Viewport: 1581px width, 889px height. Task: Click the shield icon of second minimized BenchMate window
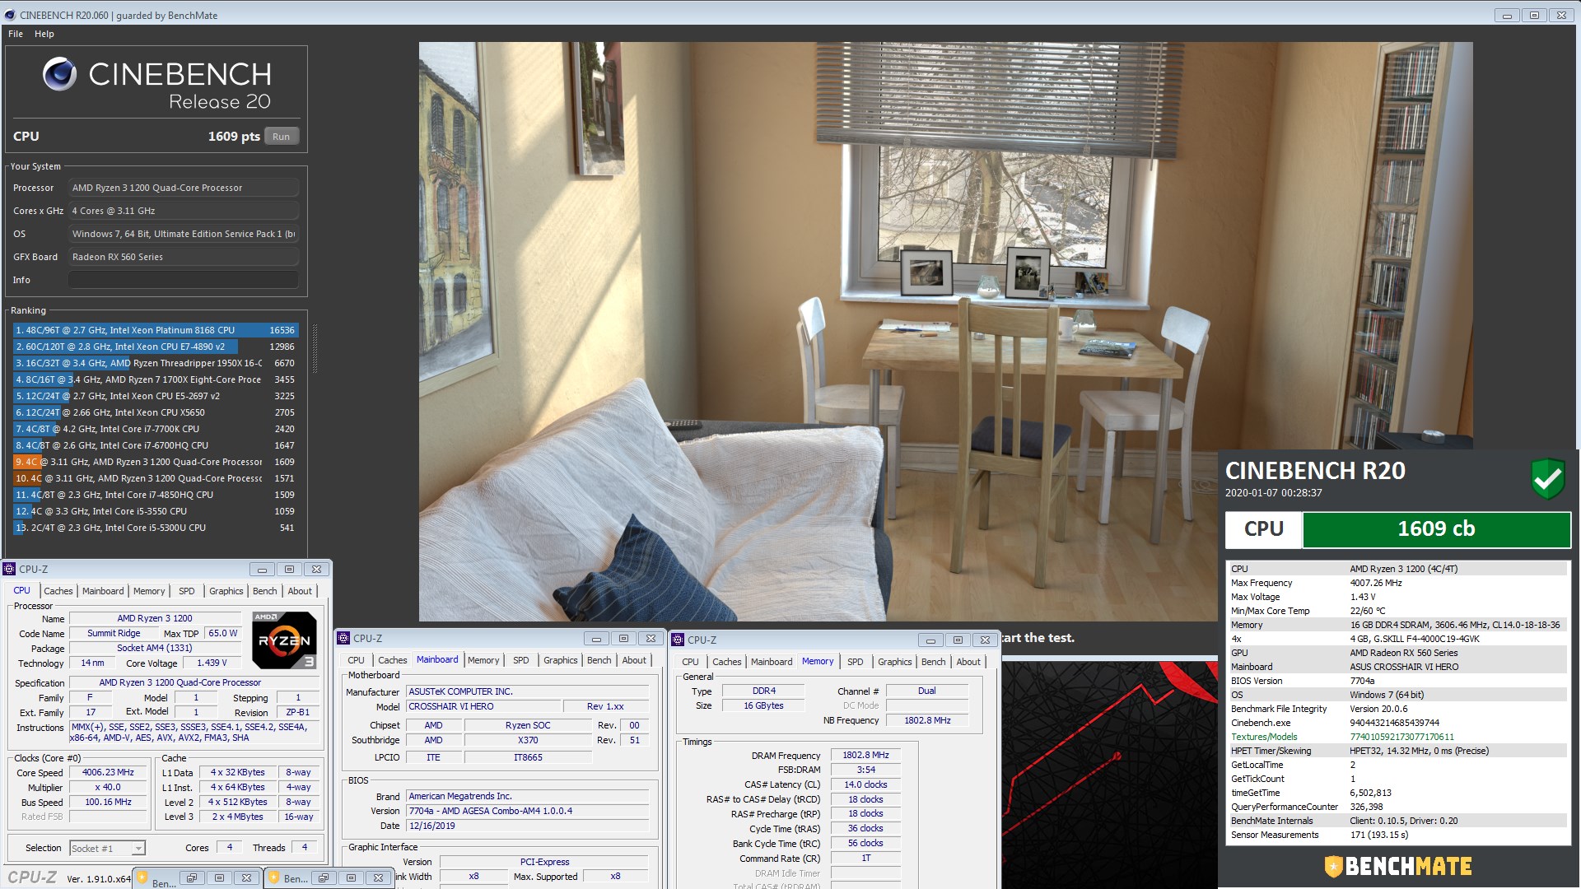273,877
